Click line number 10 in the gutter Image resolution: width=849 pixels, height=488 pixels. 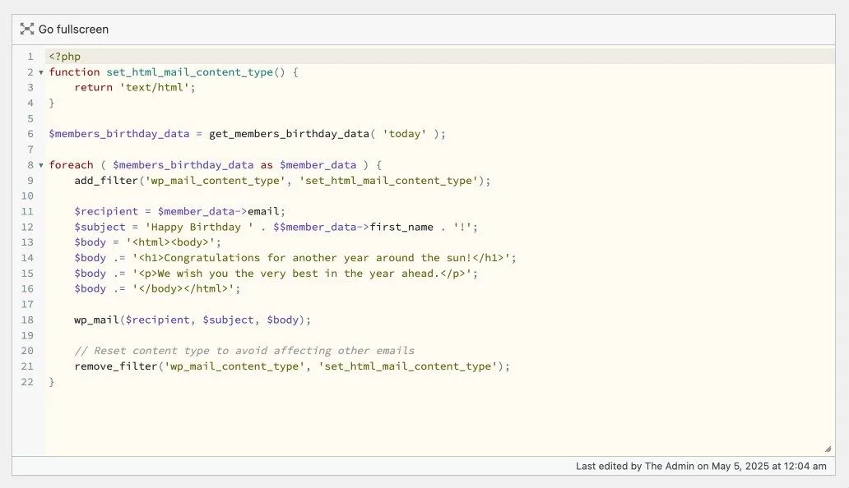coord(27,196)
